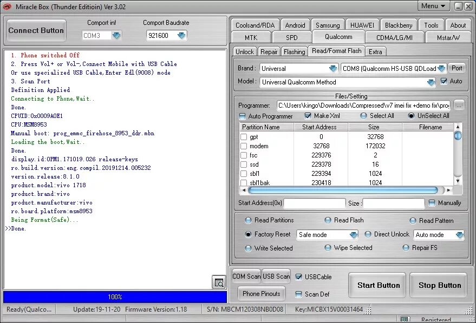This screenshot has width=476, height=323.
Task: Click the partition list vertical scroll thumb
Action: 458,136
